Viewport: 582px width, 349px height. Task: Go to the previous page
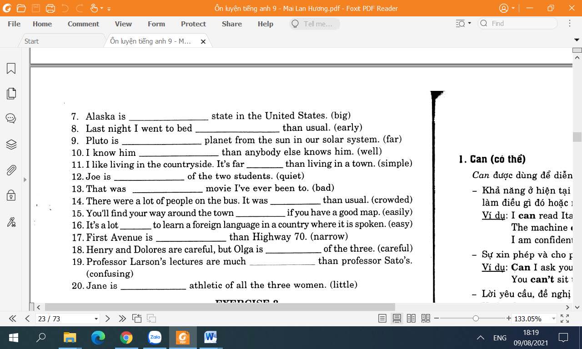27,319
